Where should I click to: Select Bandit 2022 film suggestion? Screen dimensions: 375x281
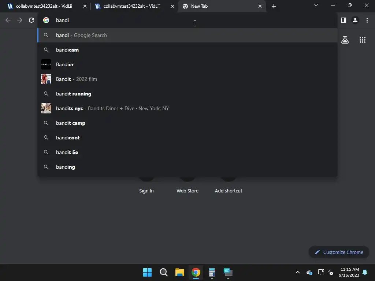187,79
